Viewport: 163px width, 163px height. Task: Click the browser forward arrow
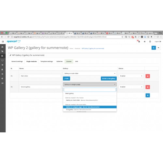(5, 37)
